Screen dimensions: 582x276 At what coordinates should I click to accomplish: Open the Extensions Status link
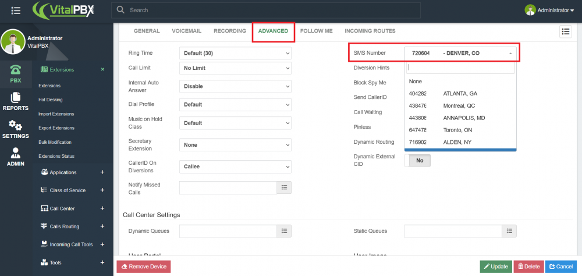click(x=56, y=157)
